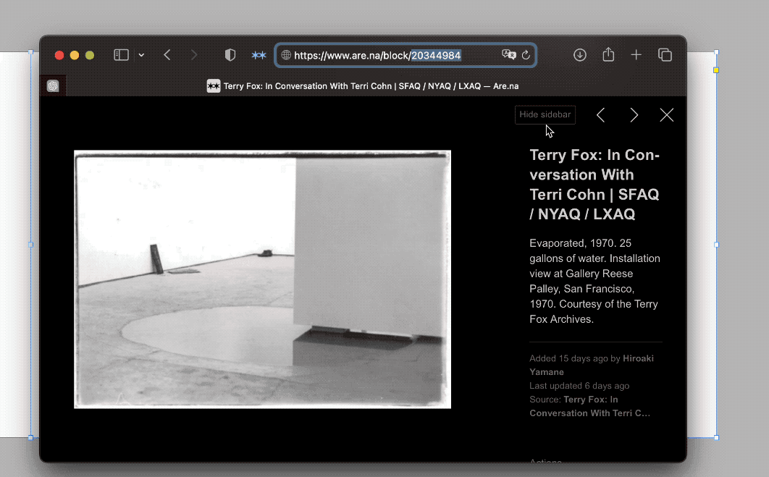The width and height of the screenshot is (769, 477).
Task: Click the Evaporated installation photograph
Action: point(262,279)
